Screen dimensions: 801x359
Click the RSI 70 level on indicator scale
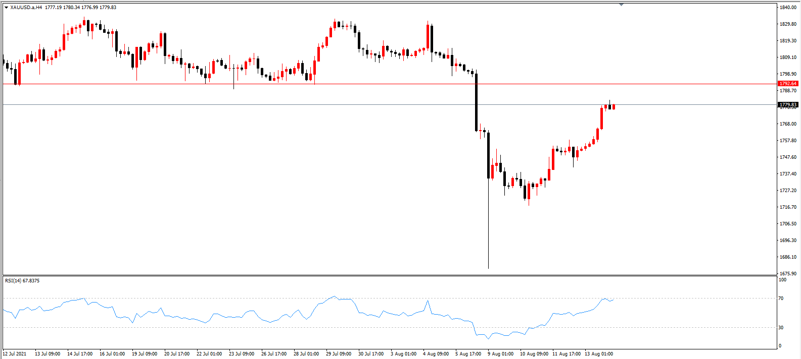point(781,298)
